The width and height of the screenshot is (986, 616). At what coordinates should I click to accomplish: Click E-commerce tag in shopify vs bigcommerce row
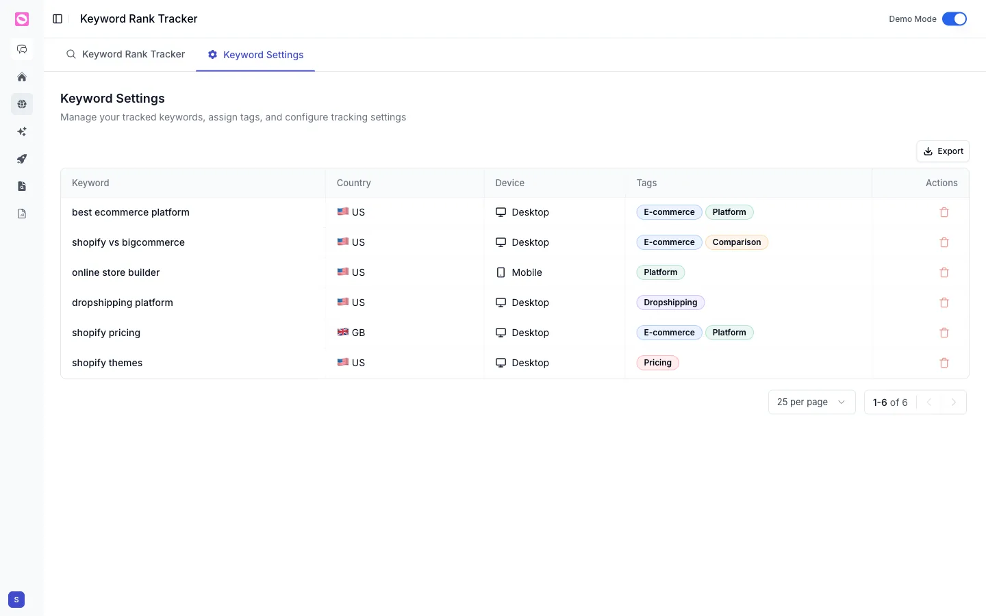(x=669, y=242)
